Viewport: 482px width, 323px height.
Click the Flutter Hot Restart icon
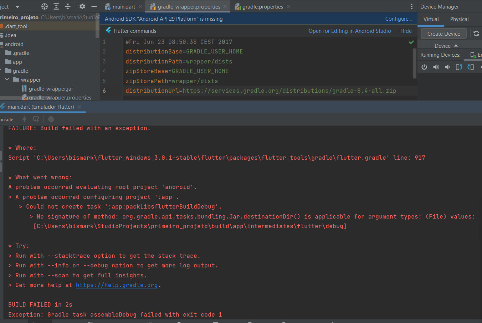click(x=36, y=119)
